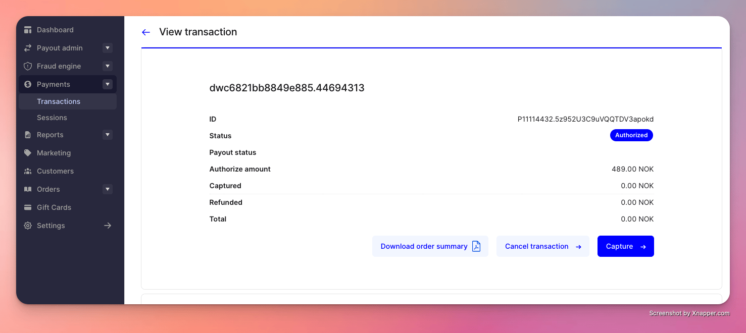Click the Cancel transaction button
Screen dimensions: 746x333
(543, 246)
